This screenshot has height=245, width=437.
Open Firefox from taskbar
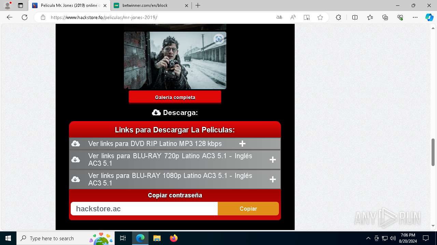[173, 238]
